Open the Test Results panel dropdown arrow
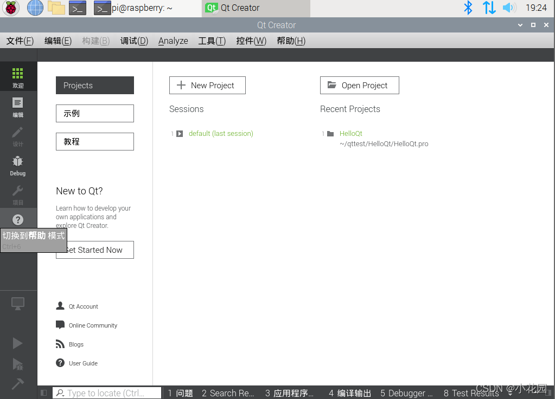The height and width of the screenshot is (399, 555). [x=510, y=393]
